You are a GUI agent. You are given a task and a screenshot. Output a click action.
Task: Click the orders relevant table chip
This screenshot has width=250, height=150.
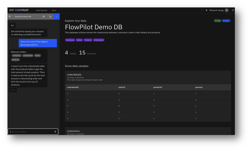[x=37, y=56]
